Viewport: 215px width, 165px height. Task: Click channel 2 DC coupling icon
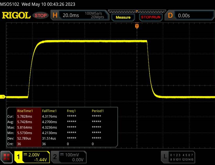coord(62,155)
